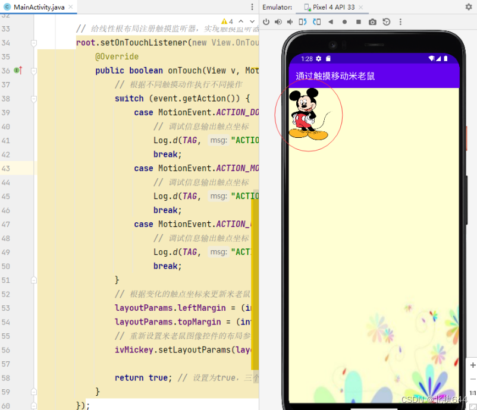Tap the emulator Home circle button
Screen dimensions: 477x410
click(x=345, y=22)
